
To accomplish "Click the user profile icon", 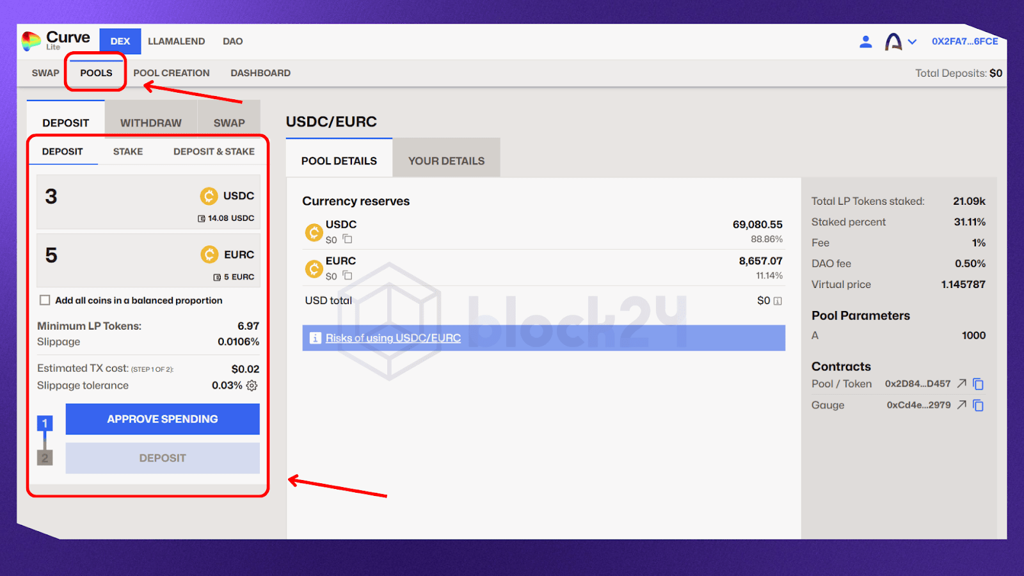I will click(x=865, y=41).
